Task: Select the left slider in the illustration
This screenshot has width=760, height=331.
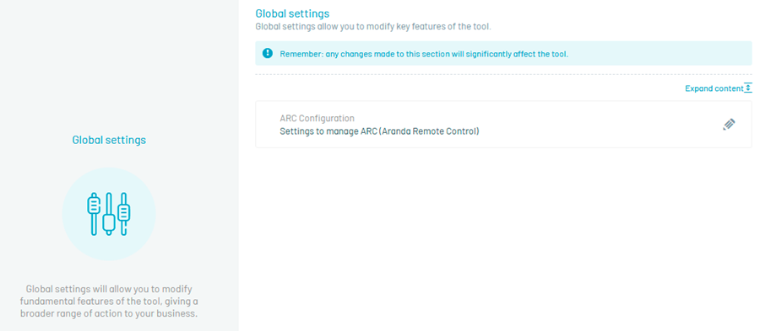Action: click(x=93, y=214)
